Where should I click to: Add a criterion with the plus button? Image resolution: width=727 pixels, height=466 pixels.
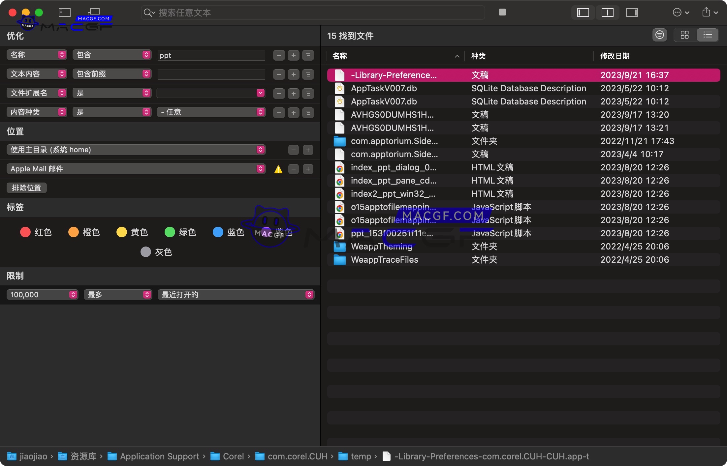point(293,55)
